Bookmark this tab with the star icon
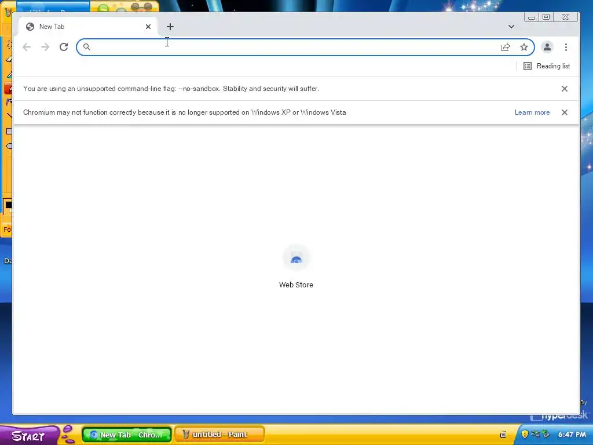593x445 pixels. click(x=524, y=47)
